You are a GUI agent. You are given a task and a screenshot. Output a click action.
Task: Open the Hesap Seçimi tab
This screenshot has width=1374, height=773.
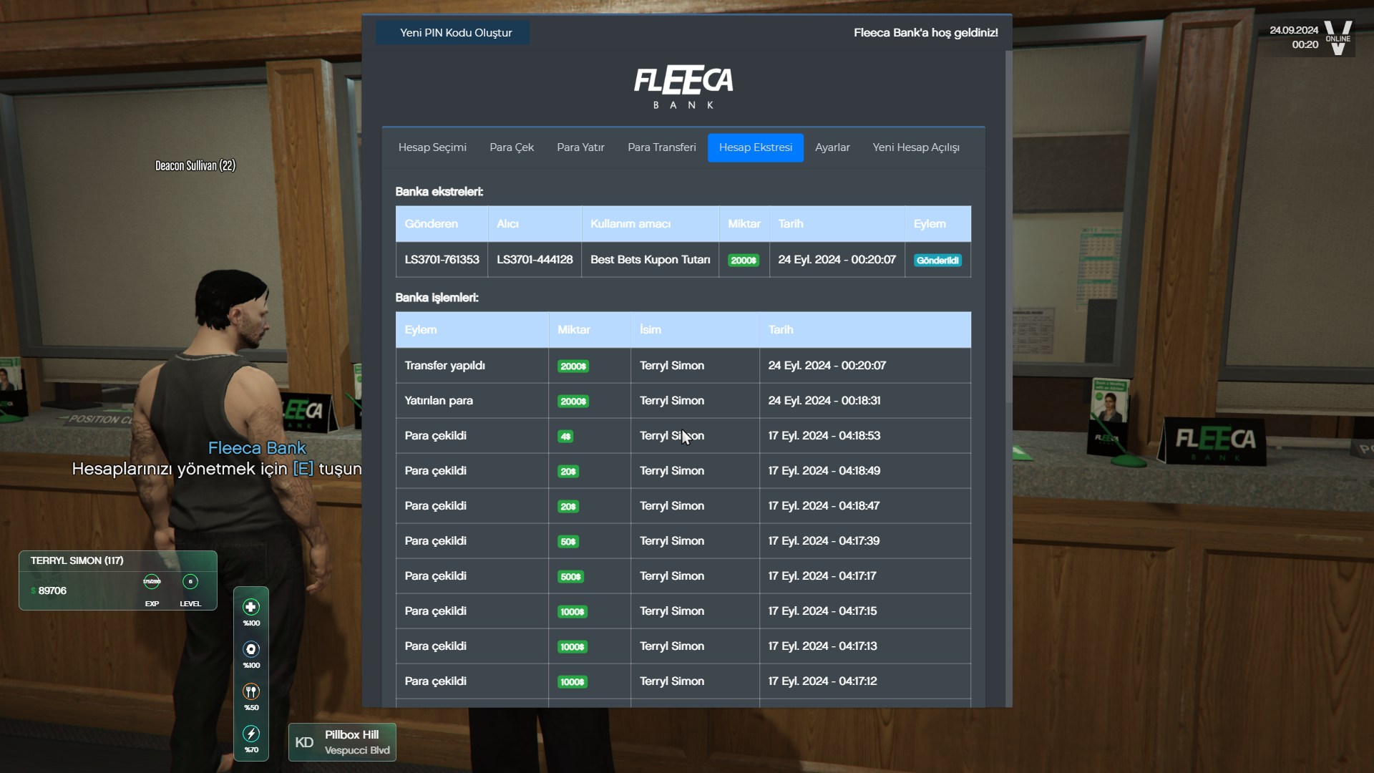pos(432,147)
